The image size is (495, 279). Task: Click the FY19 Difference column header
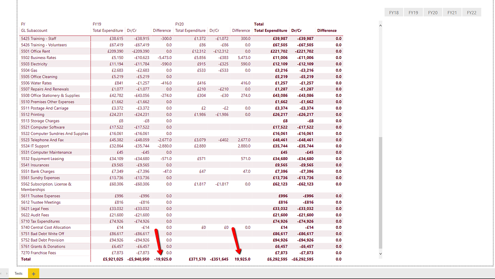pos(161,30)
